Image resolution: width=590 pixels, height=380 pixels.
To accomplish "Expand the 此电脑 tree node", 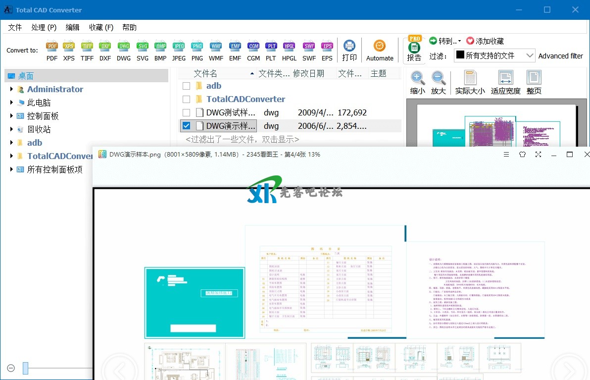I will 11,103.
